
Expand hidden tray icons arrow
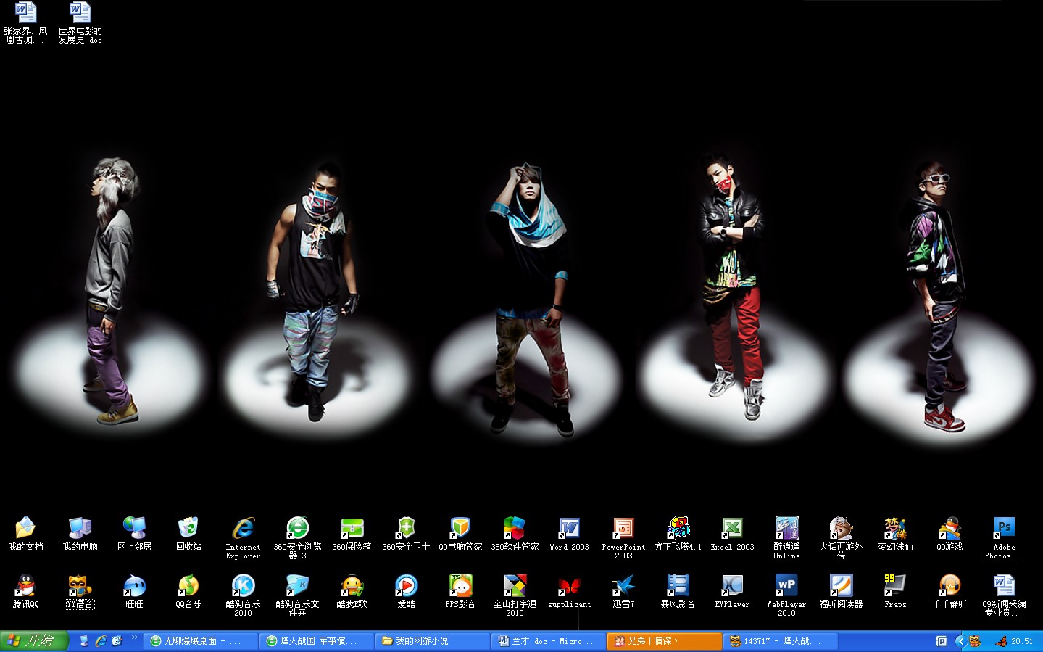pyautogui.click(x=960, y=641)
